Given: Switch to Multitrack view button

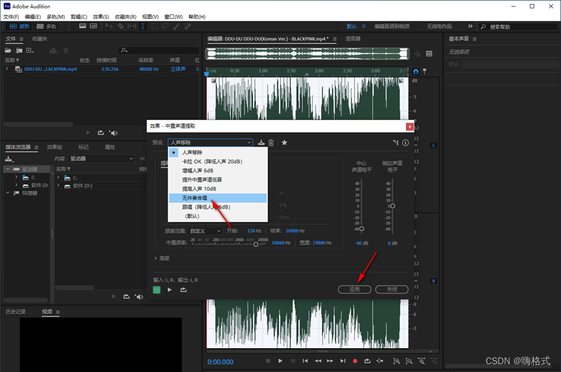Looking at the screenshot, I should (47, 26).
